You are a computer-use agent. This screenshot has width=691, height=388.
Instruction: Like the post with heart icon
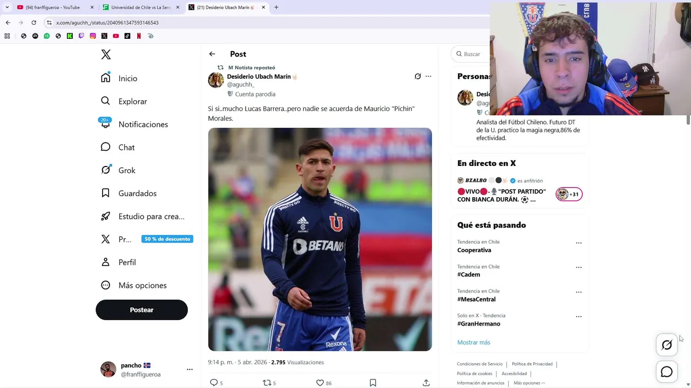pyautogui.click(x=320, y=383)
